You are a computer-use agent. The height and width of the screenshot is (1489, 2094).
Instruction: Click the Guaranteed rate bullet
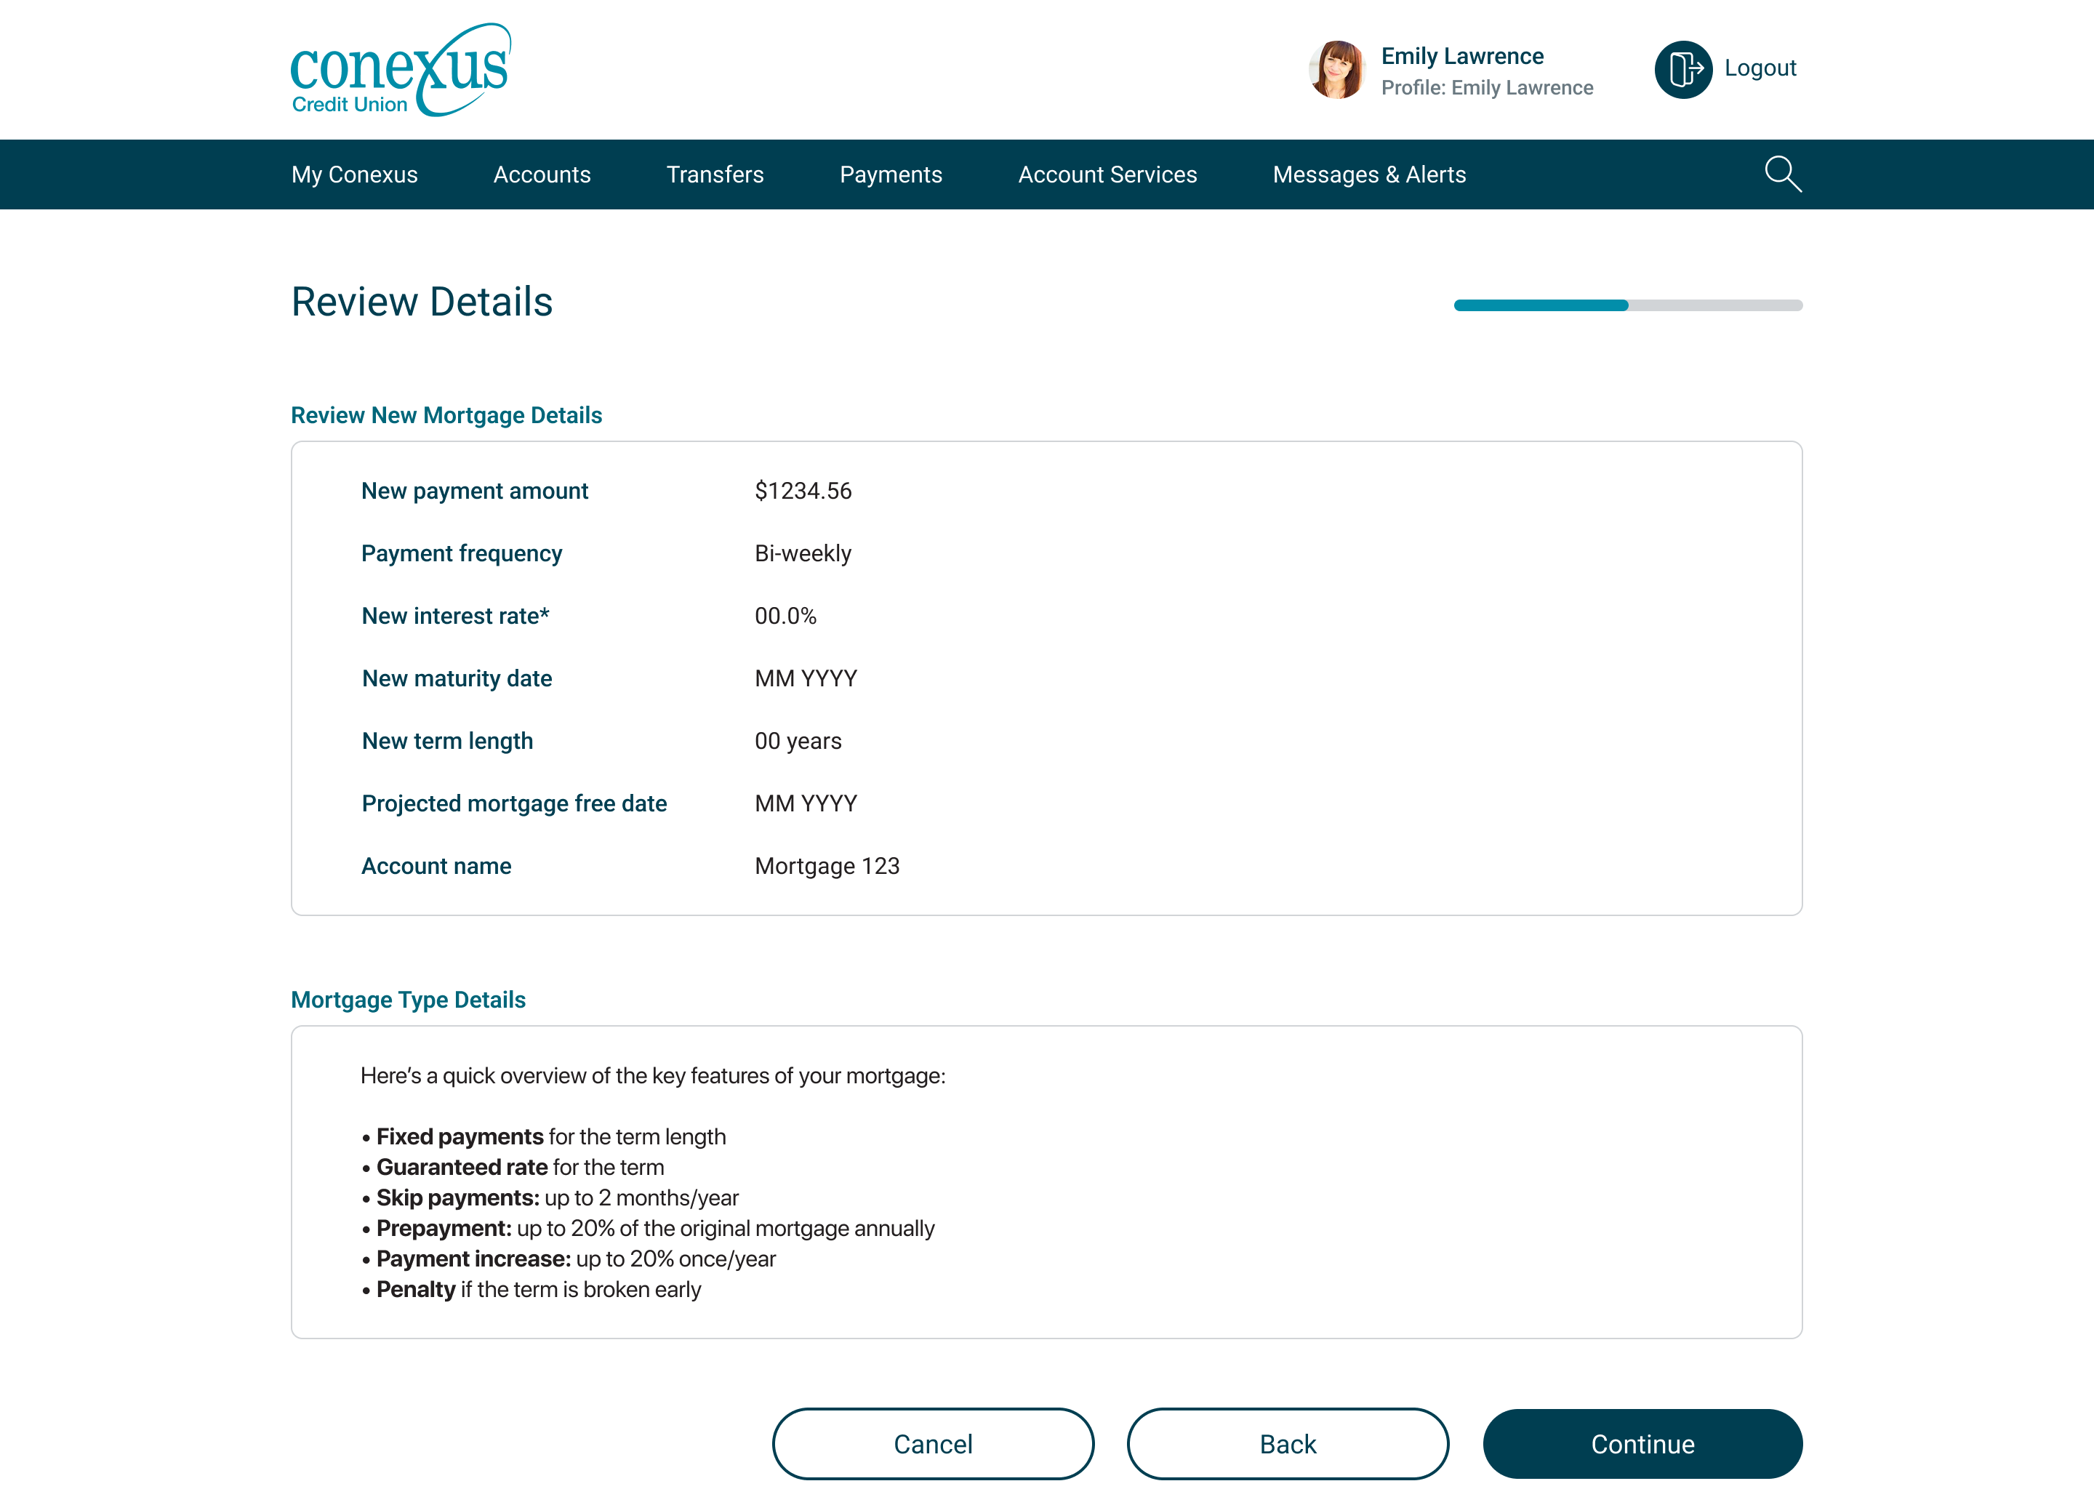pos(513,1166)
